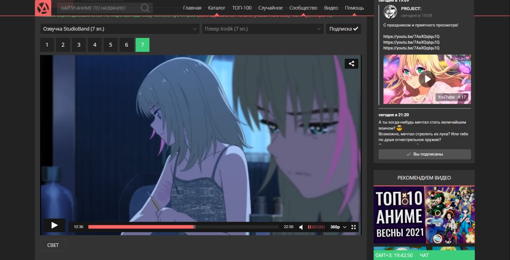Toggle the Подписка subscription button

point(343,29)
